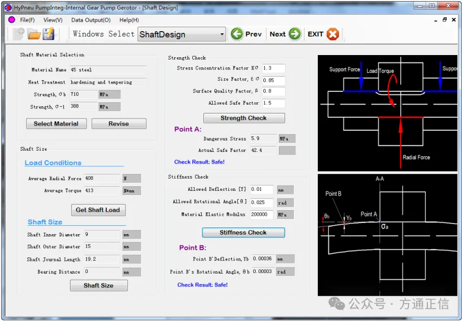Click the EXIT text label
Screen dimensions: 464x322
coord(316,34)
